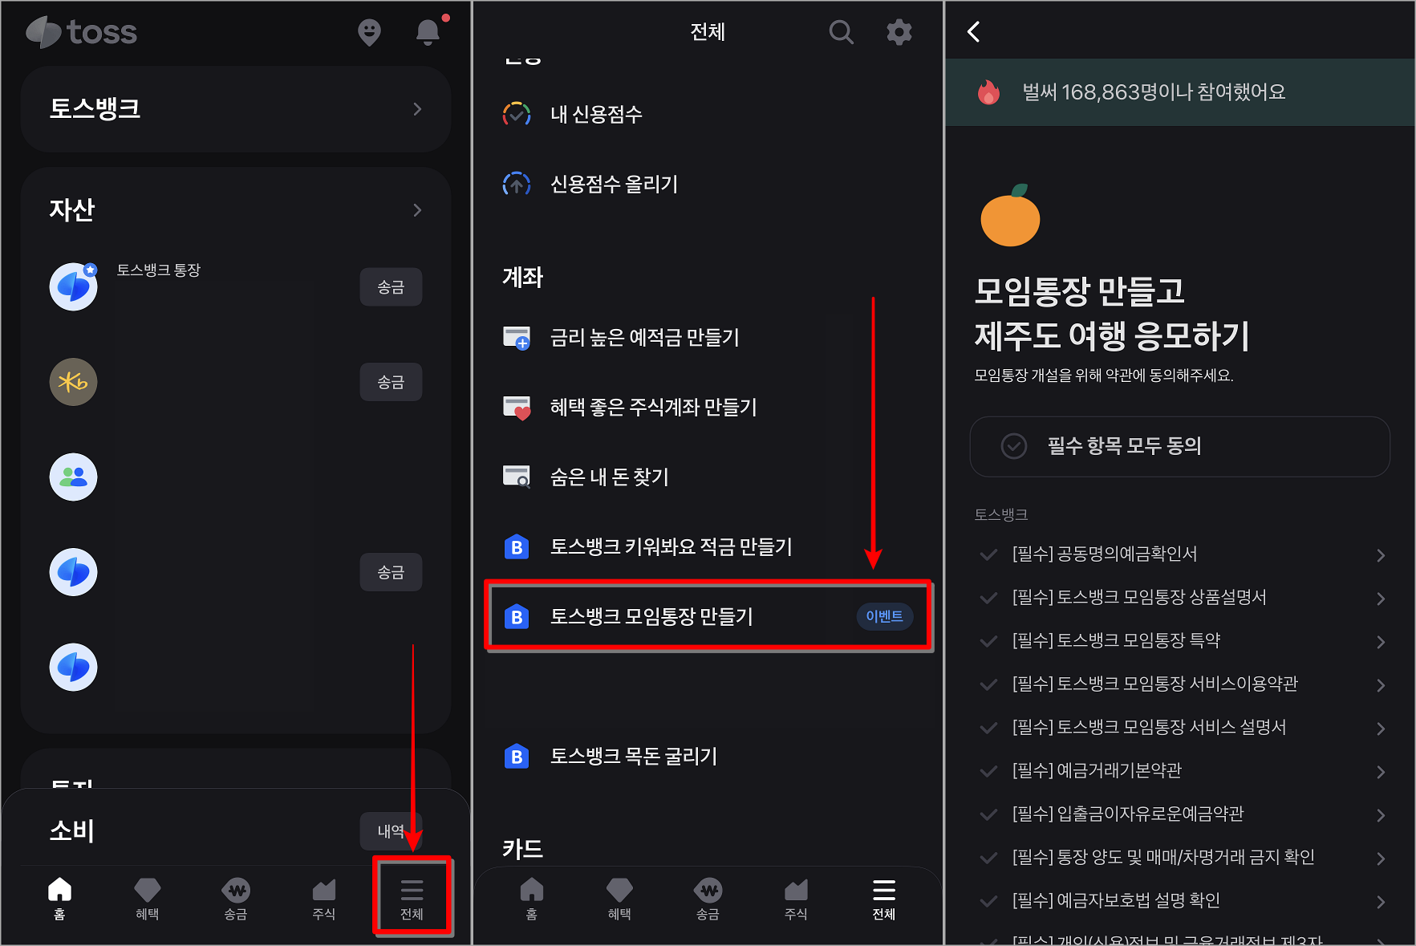Switch to the 전체 tab in bottom navigation
The height and width of the screenshot is (946, 1416).
pyautogui.click(x=412, y=896)
